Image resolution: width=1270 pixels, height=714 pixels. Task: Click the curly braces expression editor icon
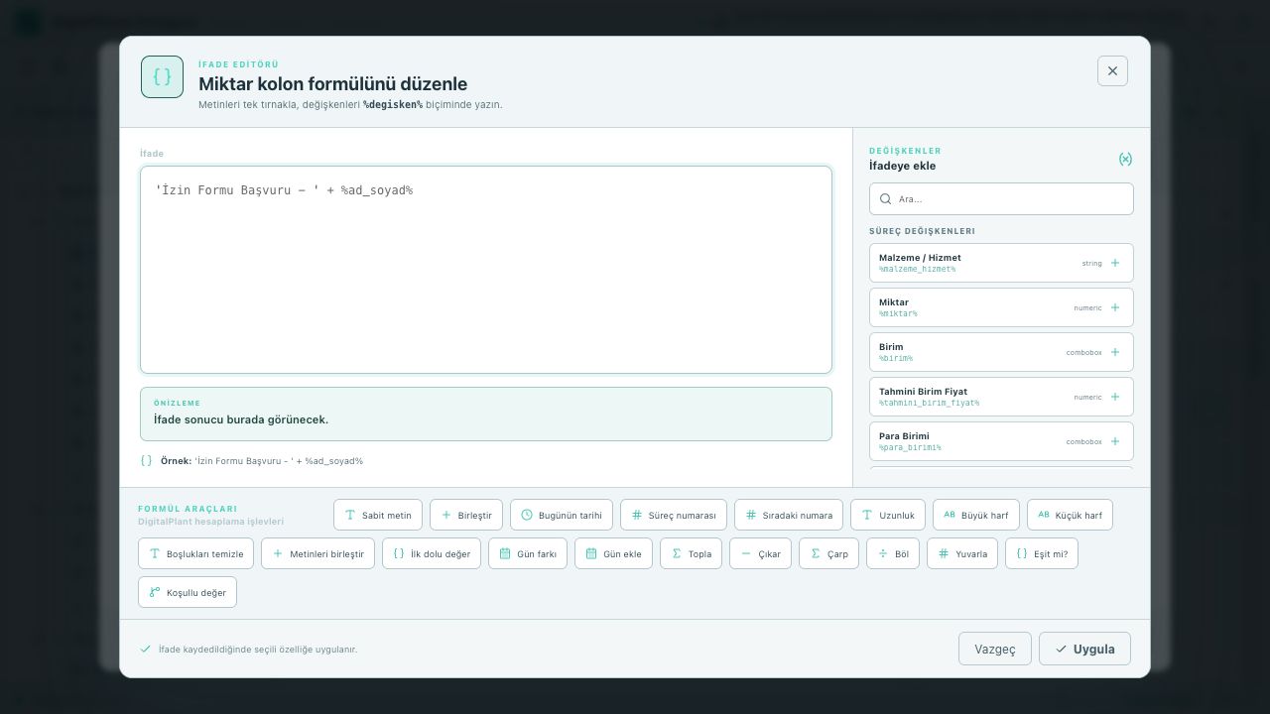point(162,76)
